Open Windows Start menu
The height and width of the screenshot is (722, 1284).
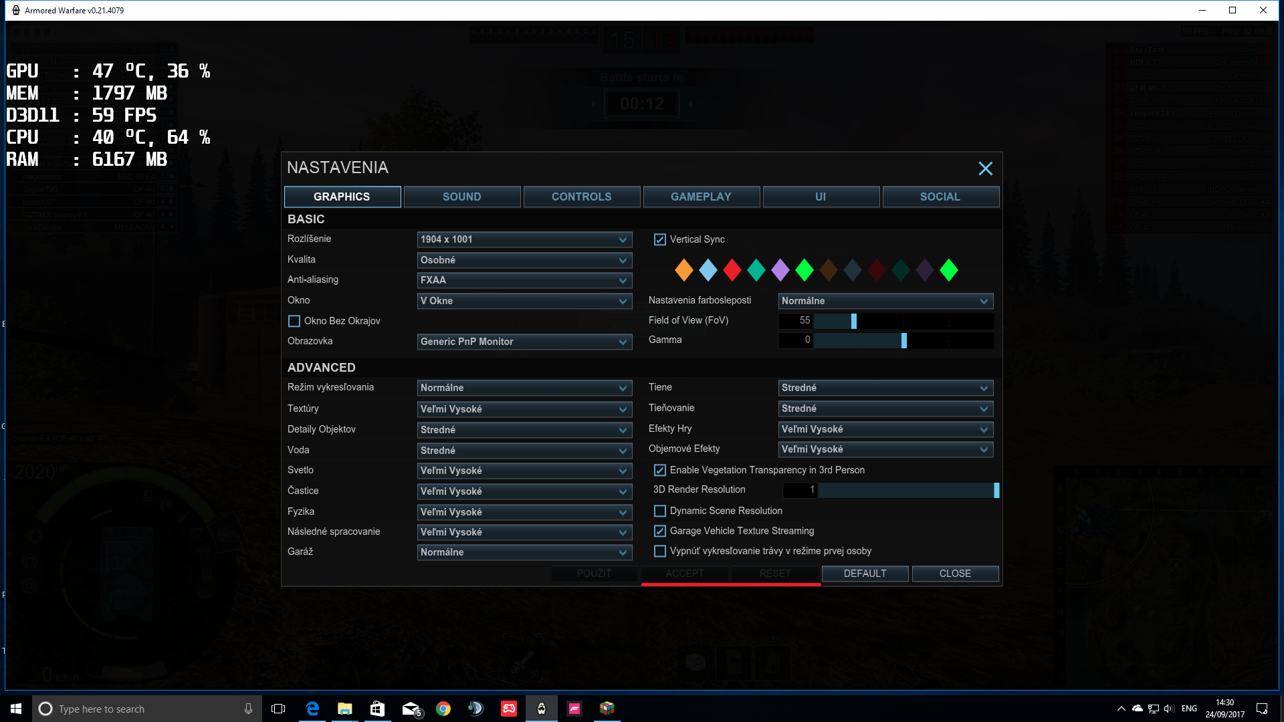pyautogui.click(x=16, y=709)
